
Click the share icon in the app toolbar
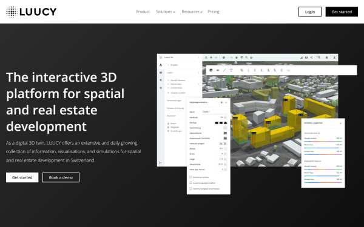(311, 58)
